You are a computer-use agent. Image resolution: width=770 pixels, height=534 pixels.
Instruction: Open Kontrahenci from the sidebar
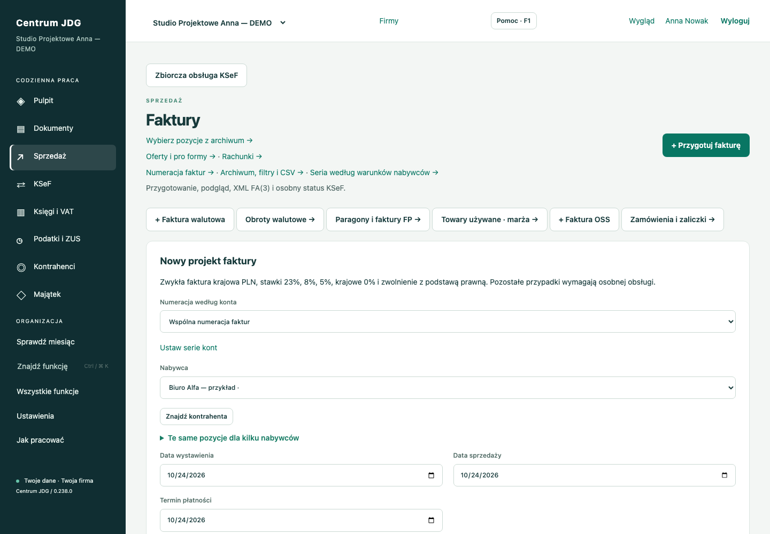(x=63, y=267)
